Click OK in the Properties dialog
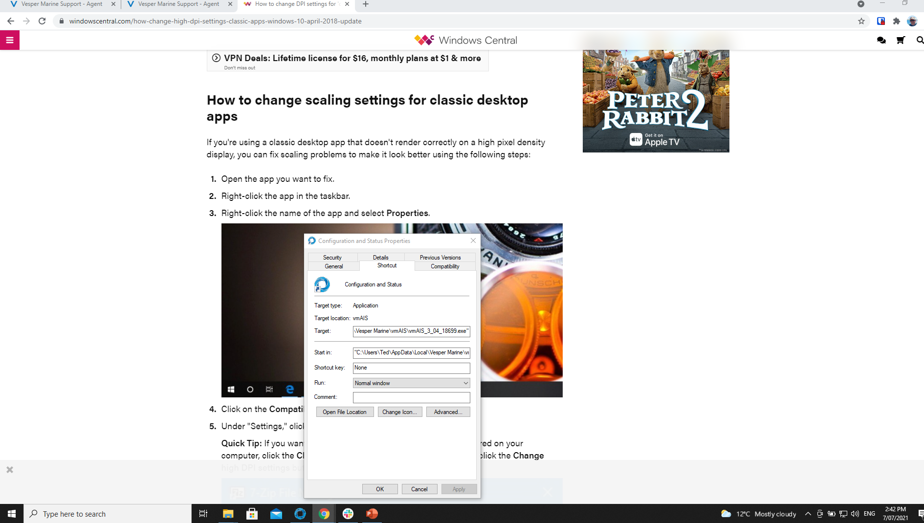The height and width of the screenshot is (523, 924). (x=380, y=489)
